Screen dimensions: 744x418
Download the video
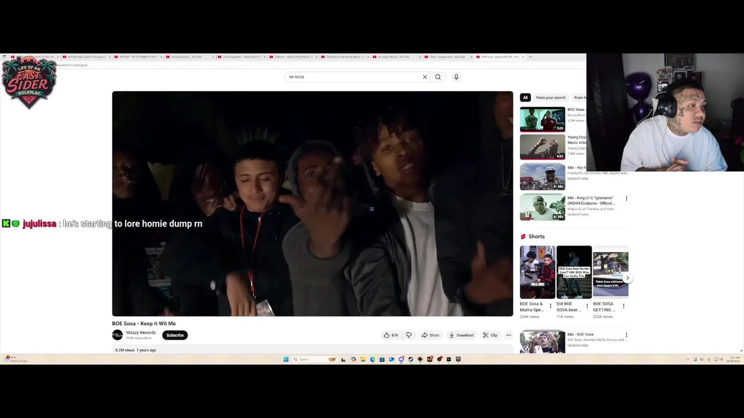tap(461, 335)
